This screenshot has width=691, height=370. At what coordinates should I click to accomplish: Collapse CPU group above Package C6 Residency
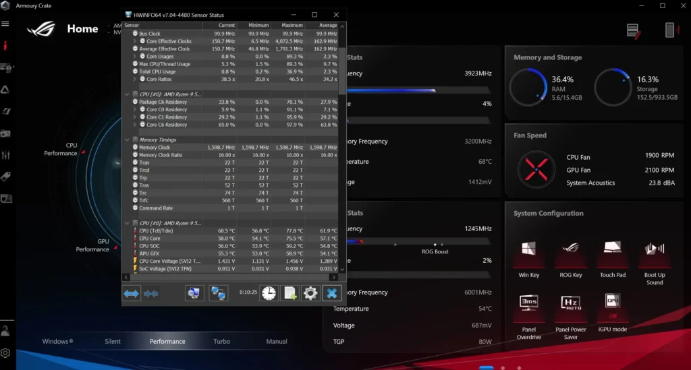pyautogui.click(x=128, y=94)
